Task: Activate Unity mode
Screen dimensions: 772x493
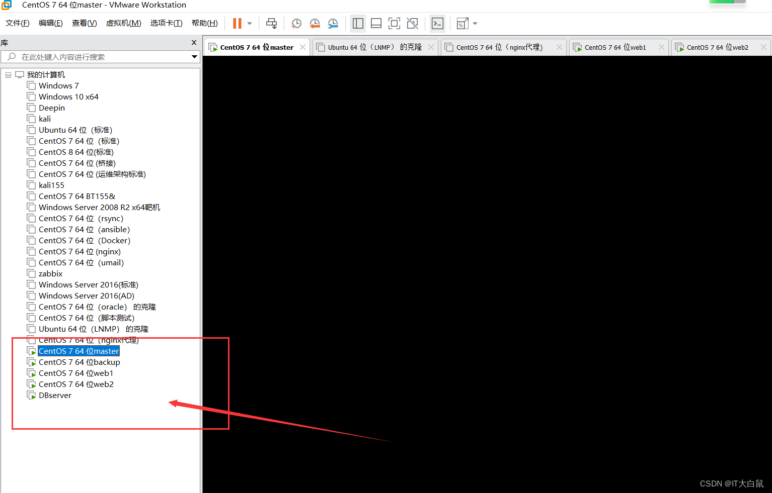Action: click(412, 23)
